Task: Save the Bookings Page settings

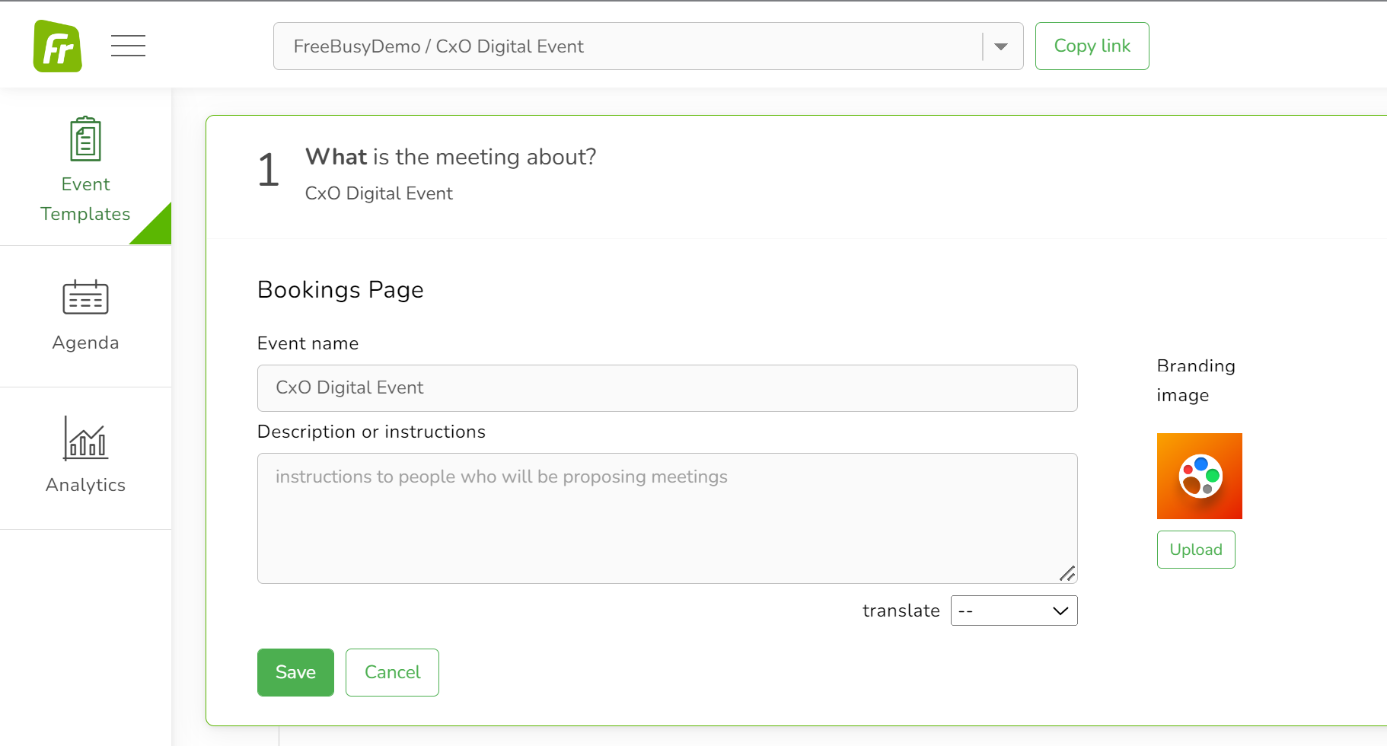Action: tap(295, 672)
